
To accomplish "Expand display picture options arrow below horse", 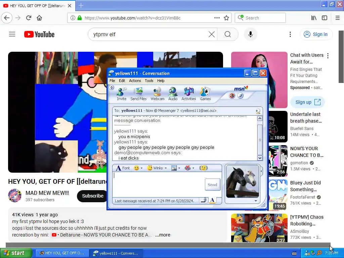I will tap(256, 201).
